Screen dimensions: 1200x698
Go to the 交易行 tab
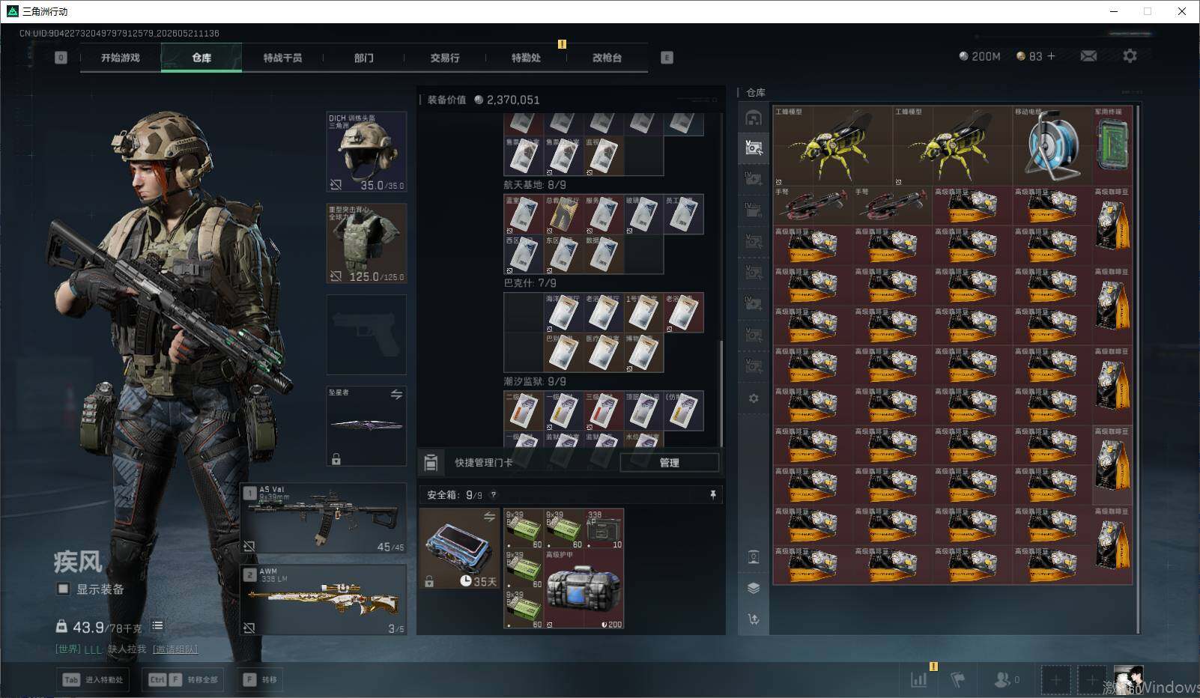click(x=445, y=58)
